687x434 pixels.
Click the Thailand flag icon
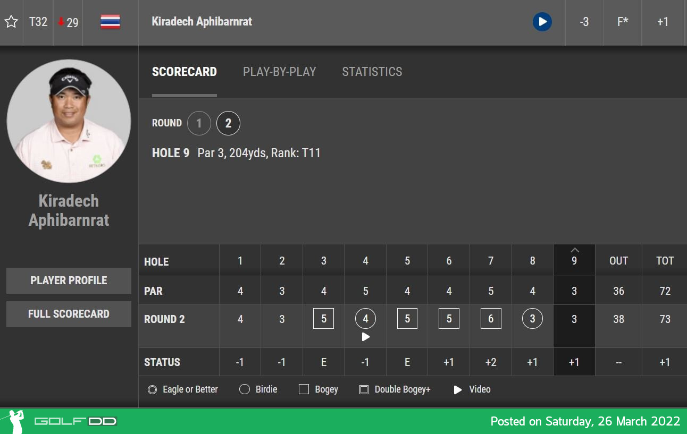(x=110, y=22)
